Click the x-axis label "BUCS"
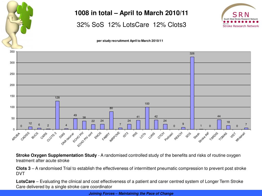This screenshot has height=196, width=262. coord(35,136)
